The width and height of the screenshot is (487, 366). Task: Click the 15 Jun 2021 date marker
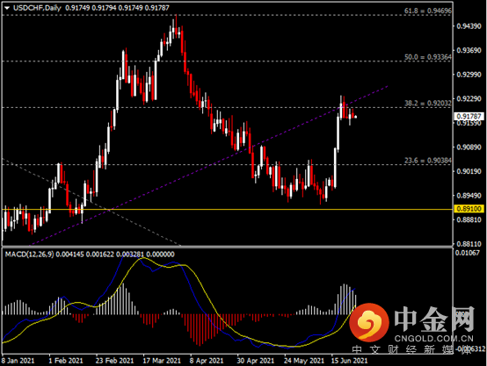[x=349, y=361]
